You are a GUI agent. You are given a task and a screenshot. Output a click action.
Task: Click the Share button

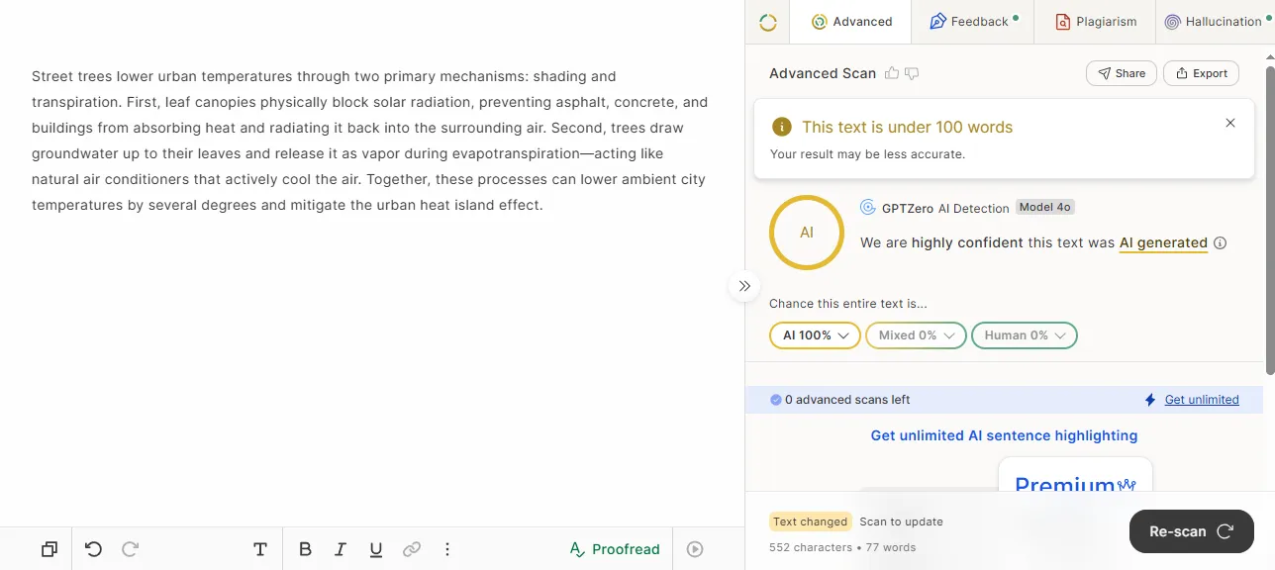click(1122, 73)
